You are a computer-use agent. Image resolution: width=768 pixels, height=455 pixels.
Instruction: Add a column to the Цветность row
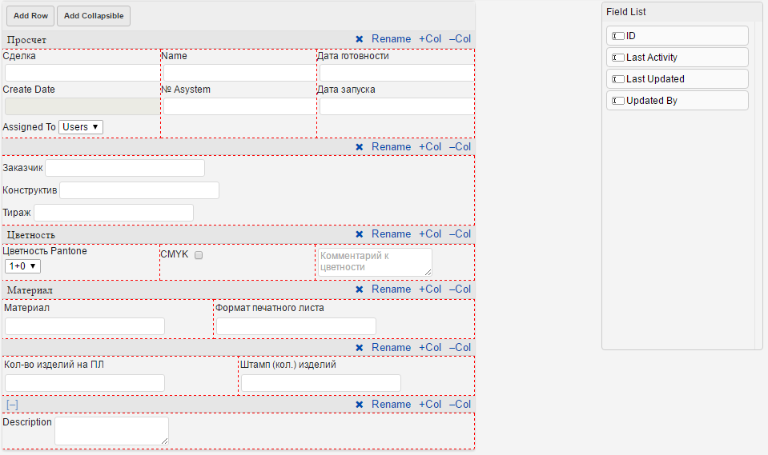click(430, 233)
